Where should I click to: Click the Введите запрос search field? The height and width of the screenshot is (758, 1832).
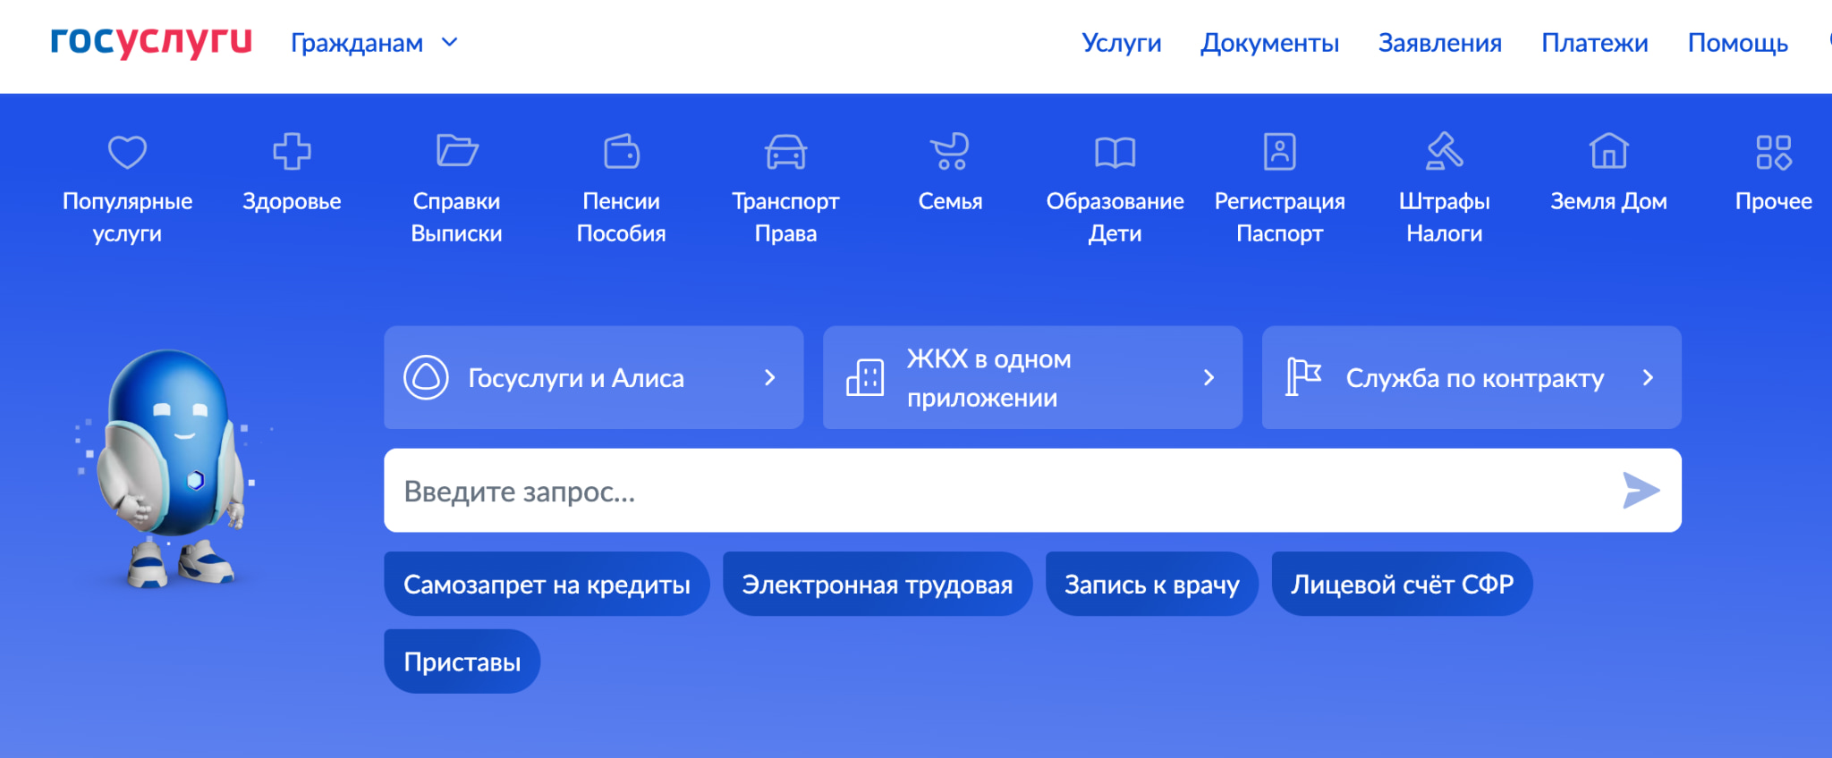click(x=1002, y=491)
